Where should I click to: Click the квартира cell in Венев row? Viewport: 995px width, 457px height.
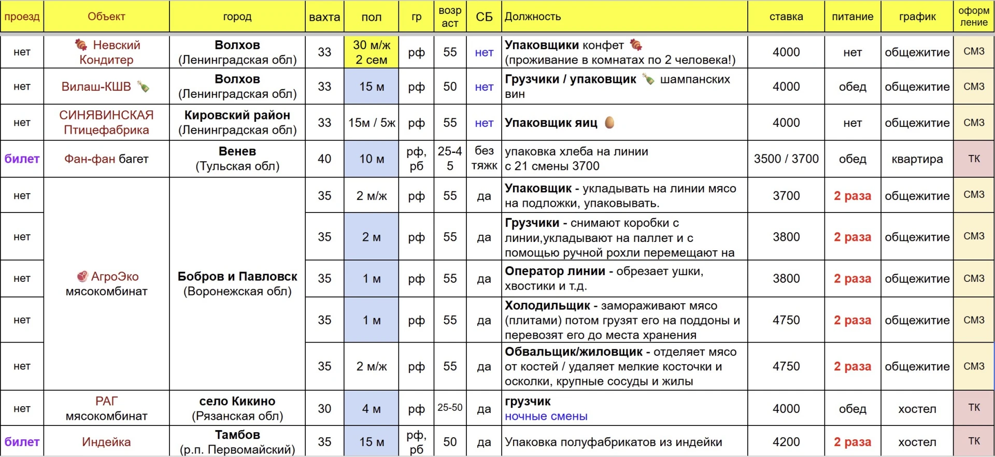917,159
